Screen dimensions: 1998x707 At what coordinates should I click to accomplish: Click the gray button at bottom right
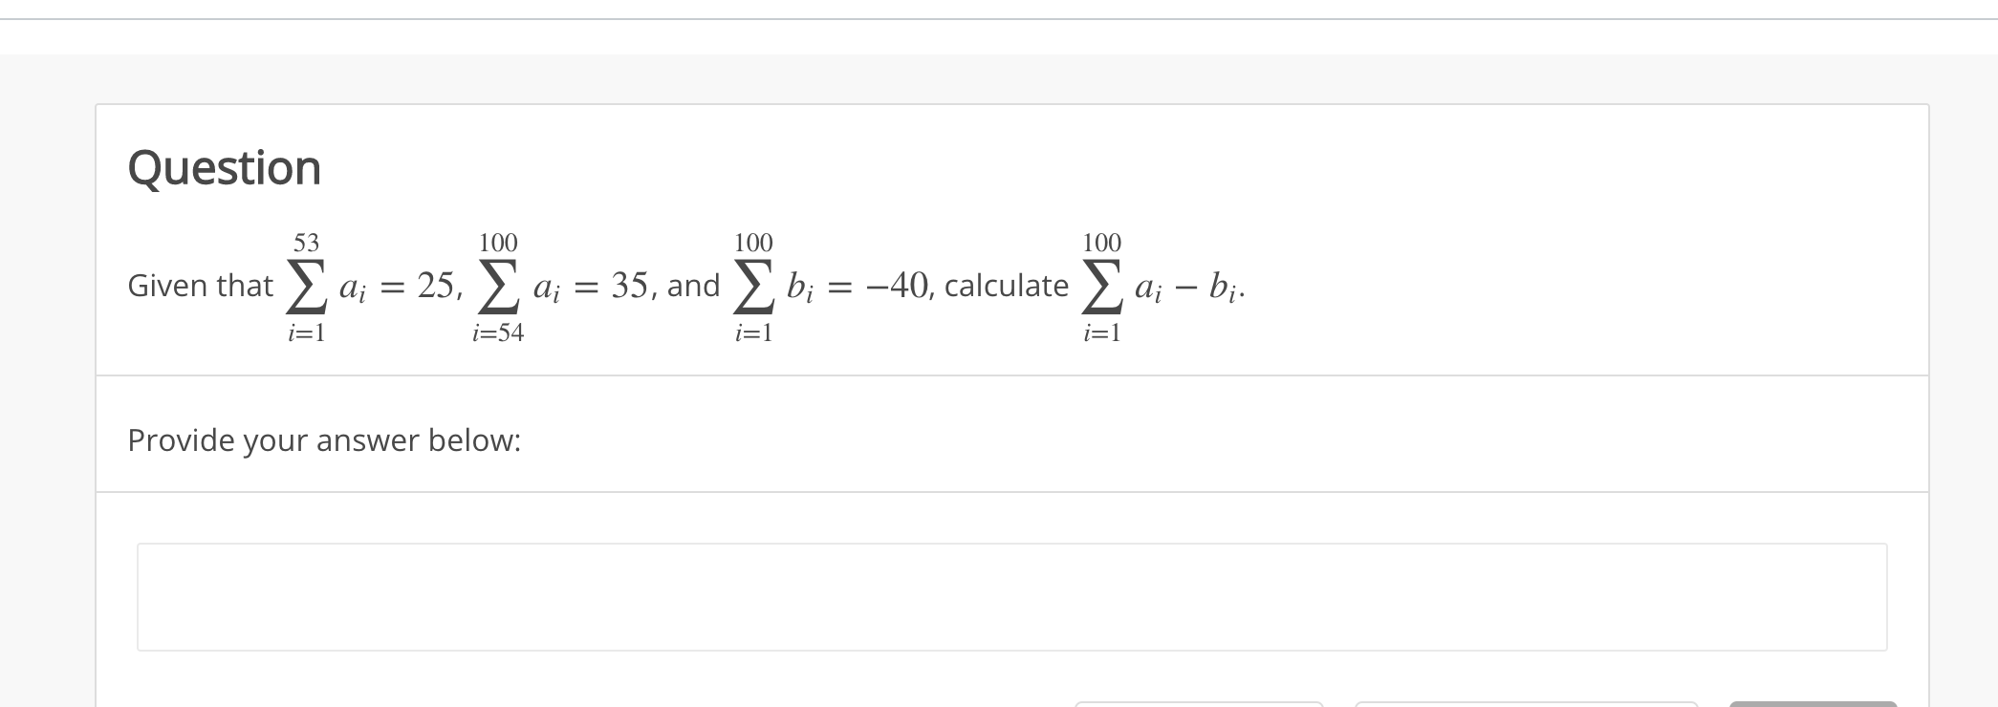click(x=1813, y=705)
